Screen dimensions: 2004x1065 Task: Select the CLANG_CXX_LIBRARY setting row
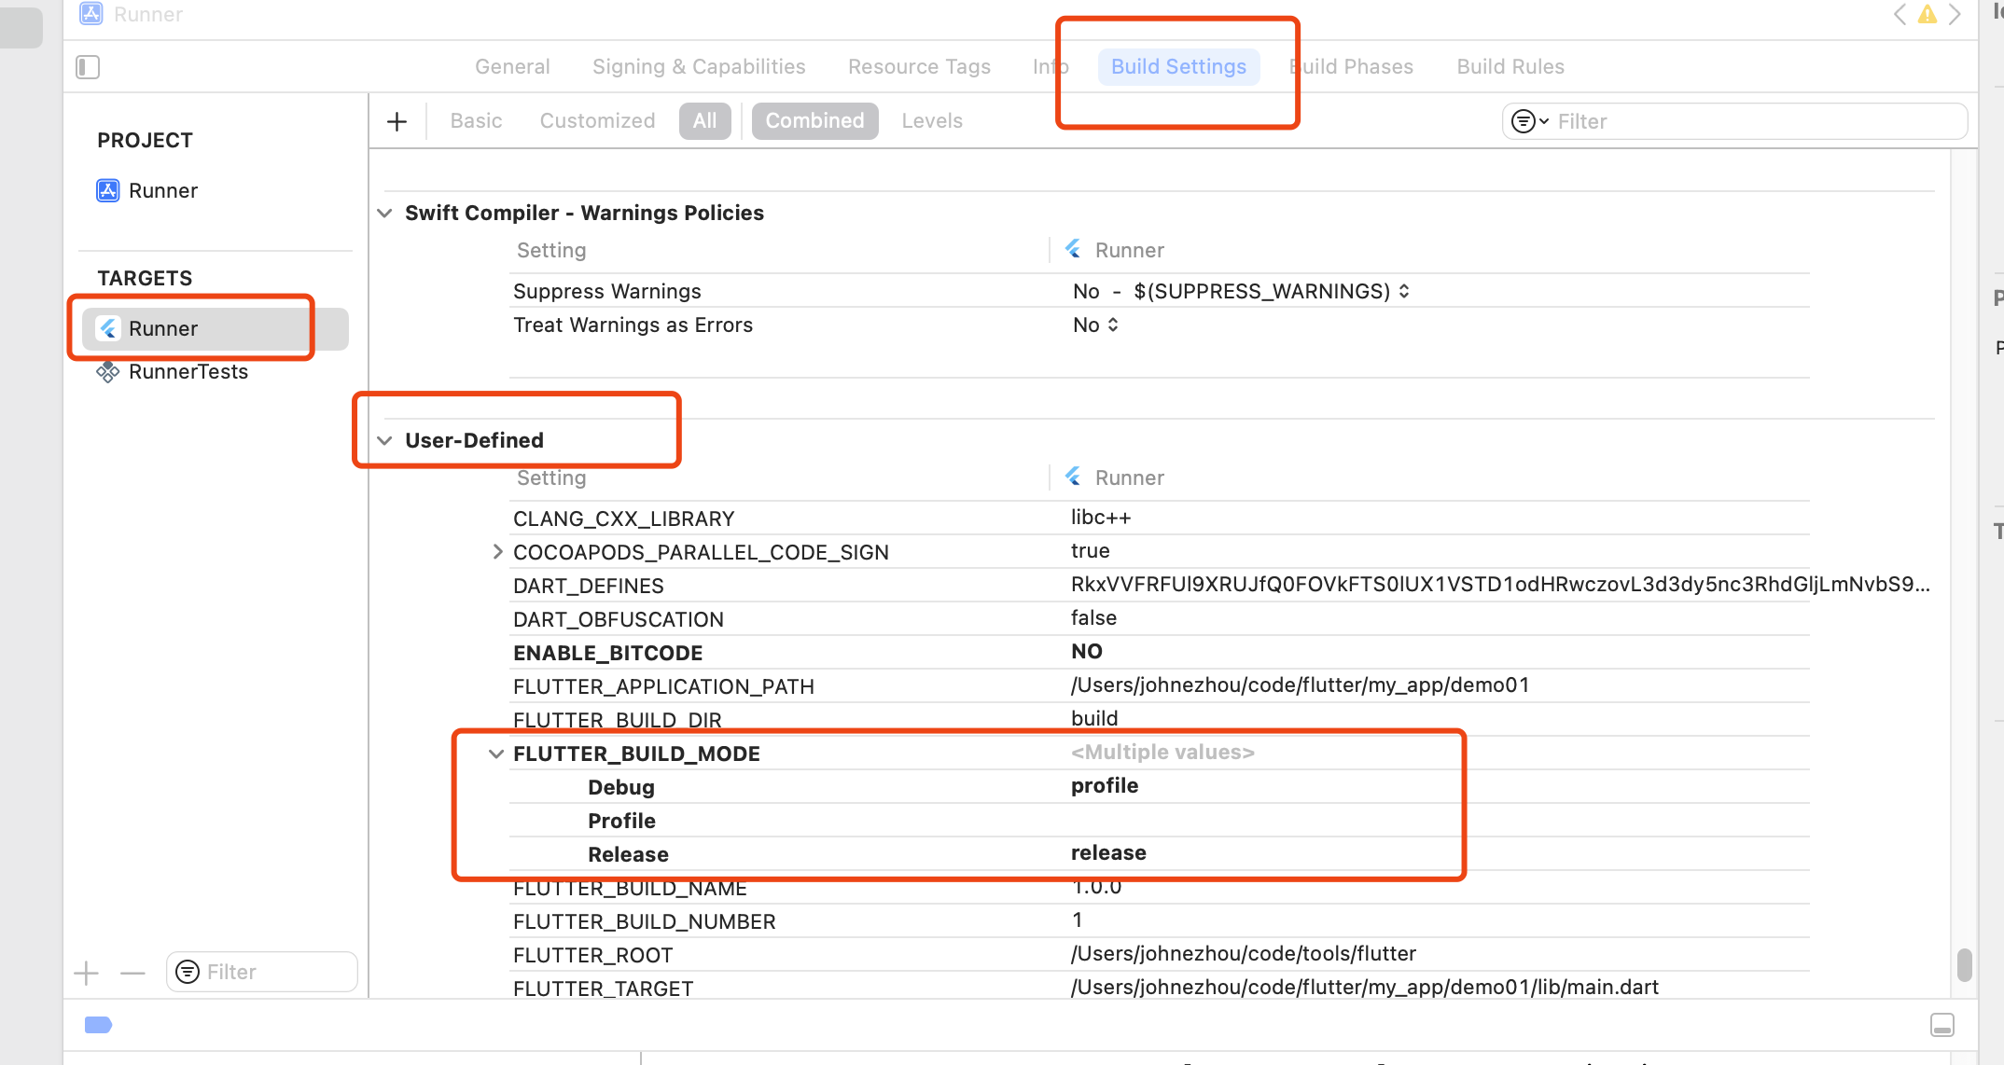(1159, 519)
